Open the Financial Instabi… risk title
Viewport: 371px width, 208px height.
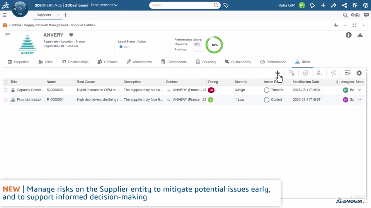[x=31, y=99]
